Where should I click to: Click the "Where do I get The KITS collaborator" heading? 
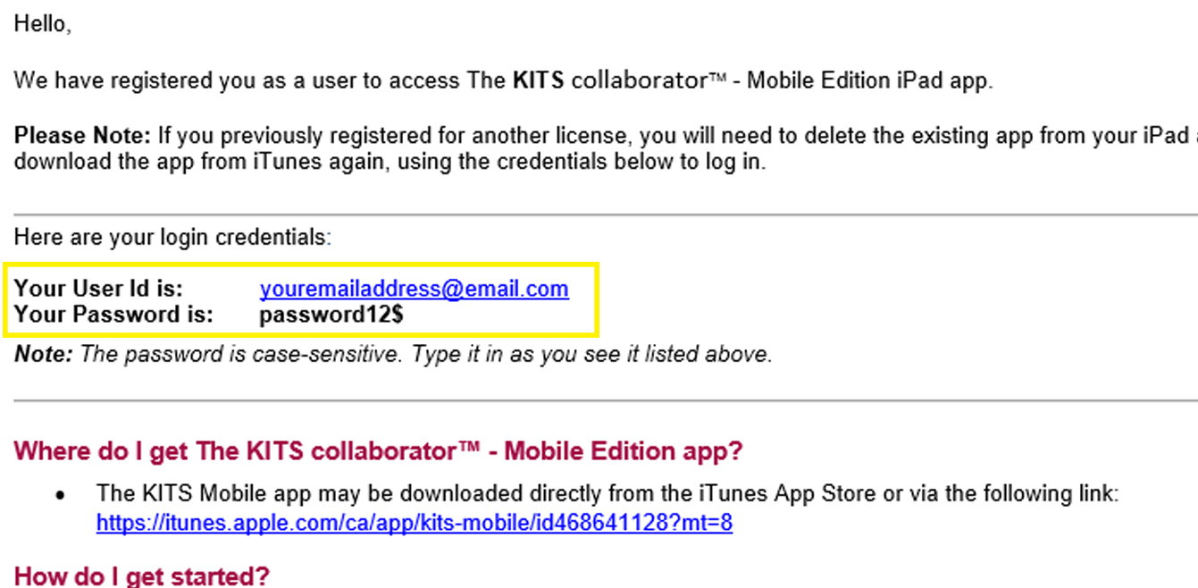tap(379, 451)
